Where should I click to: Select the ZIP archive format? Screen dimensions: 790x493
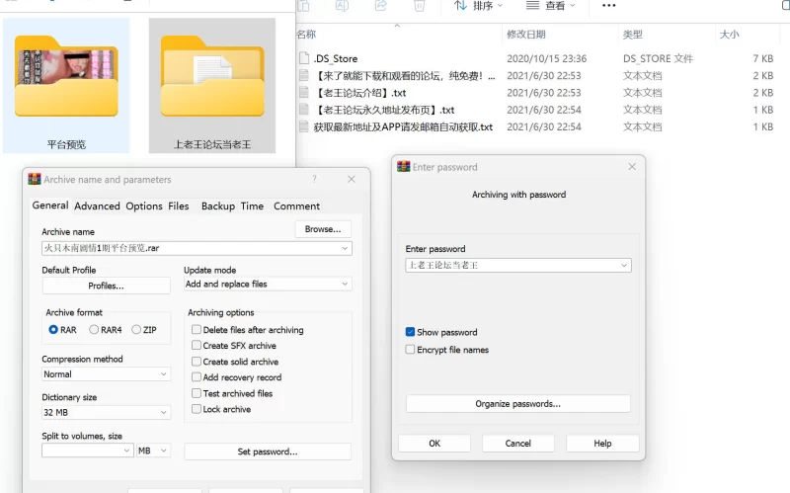pyautogui.click(x=136, y=330)
